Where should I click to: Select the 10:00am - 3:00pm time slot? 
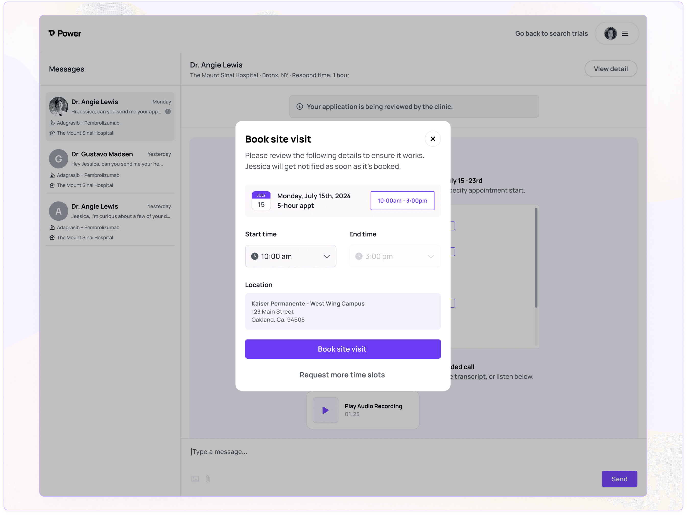pyautogui.click(x=402, y=201)
